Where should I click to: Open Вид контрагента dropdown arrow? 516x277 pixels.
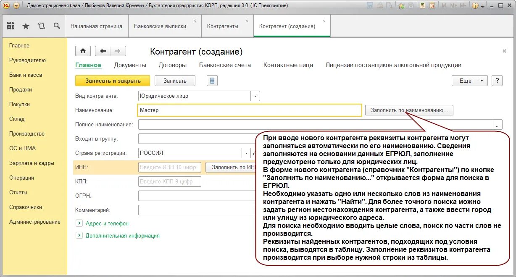[255, 96]
